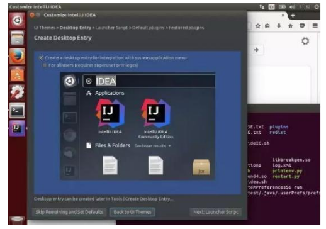Open System Settings wrench-gear icon
The height and width of the screenshot is (229, 326).
[17, 92]
